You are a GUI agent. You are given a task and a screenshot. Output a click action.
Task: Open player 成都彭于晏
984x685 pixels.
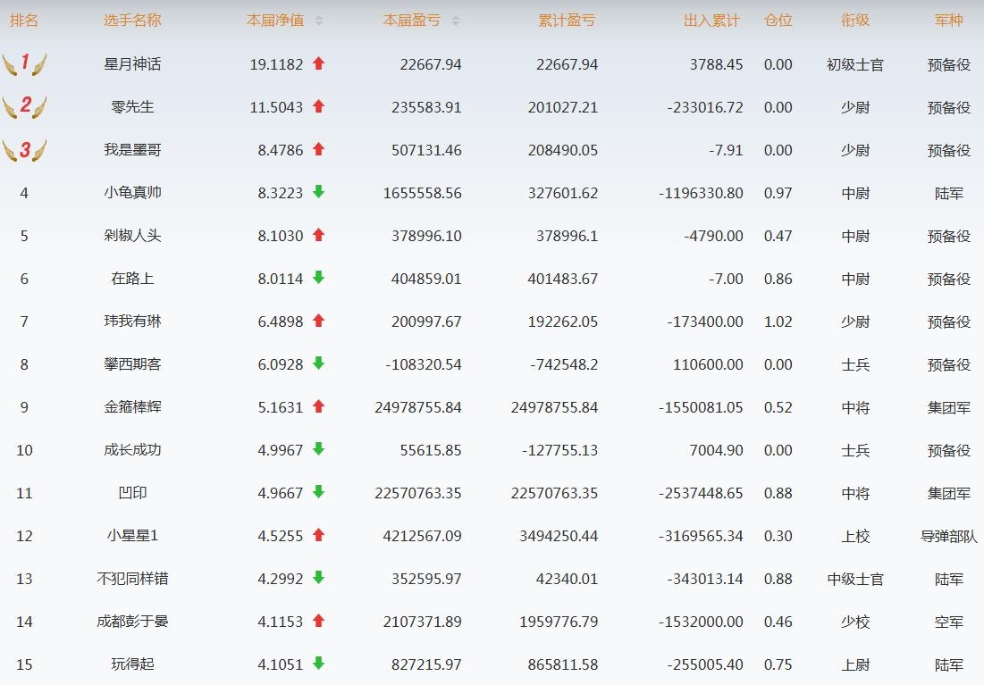point(132,621)
